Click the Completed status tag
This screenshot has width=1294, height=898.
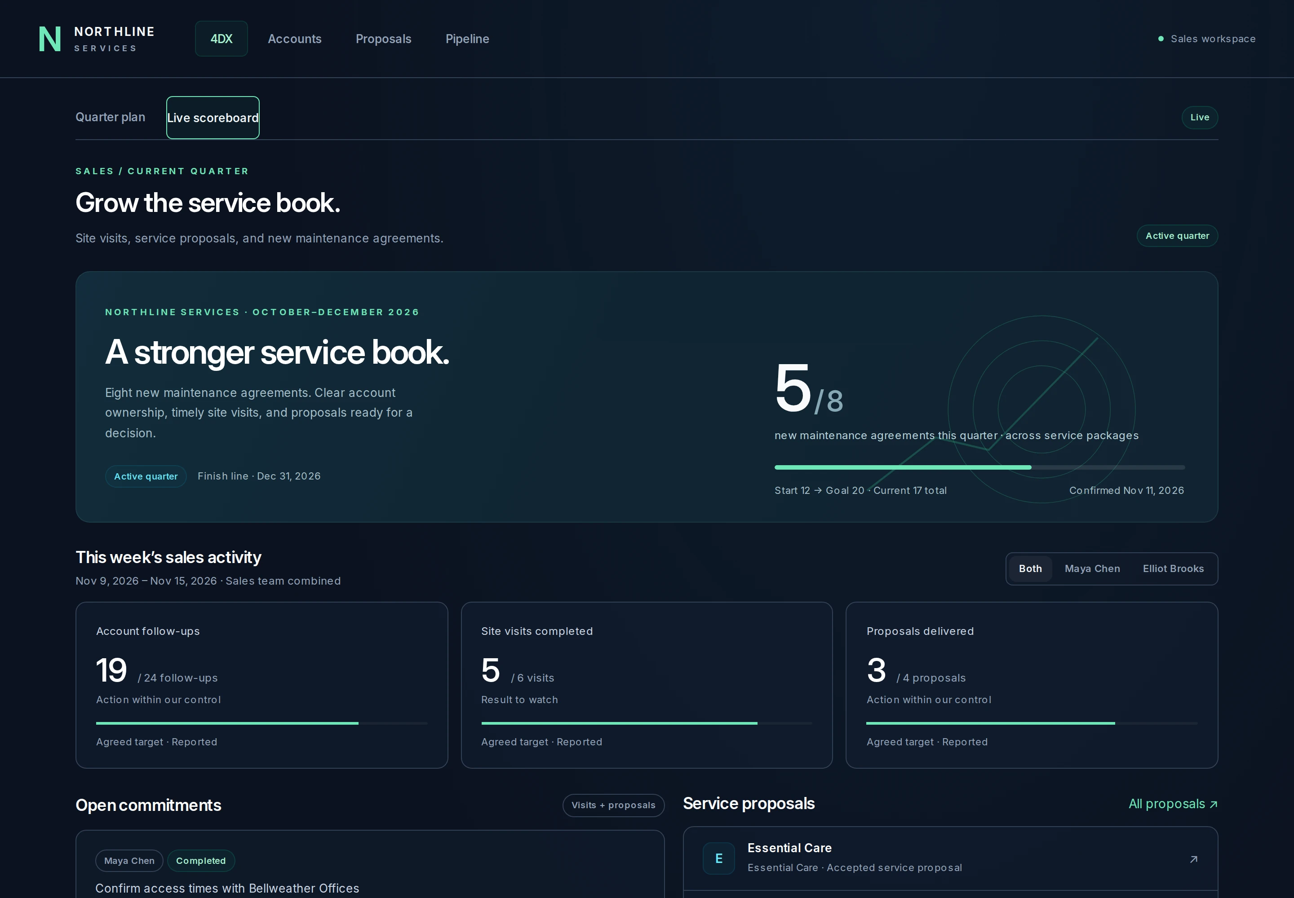coord(200,861)
